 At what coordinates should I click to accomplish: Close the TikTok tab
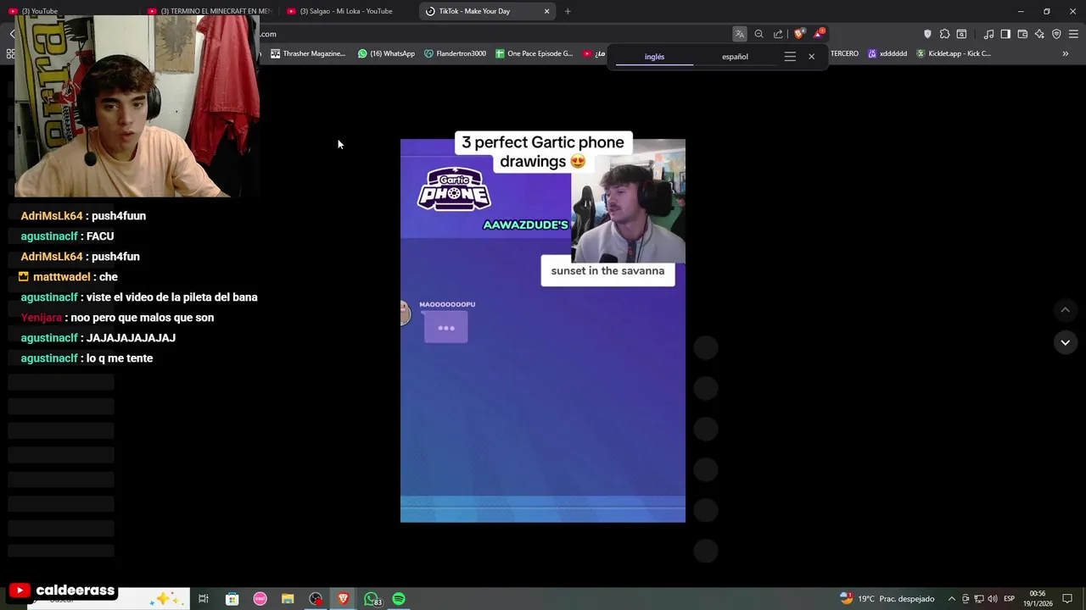point(546,11)
